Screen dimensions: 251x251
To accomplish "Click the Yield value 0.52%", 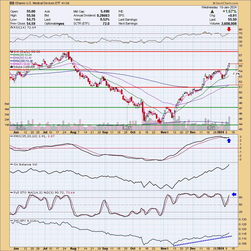I will 105,20.
